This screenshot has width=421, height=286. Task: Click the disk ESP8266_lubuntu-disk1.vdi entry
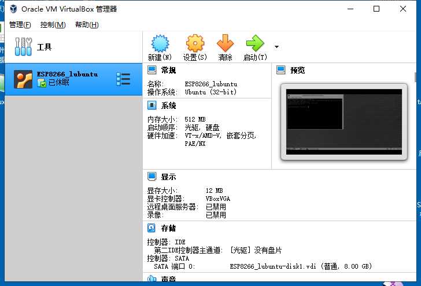301,266
